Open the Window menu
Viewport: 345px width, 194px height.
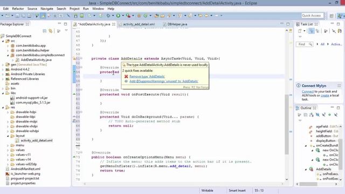[x=98, y=9]
